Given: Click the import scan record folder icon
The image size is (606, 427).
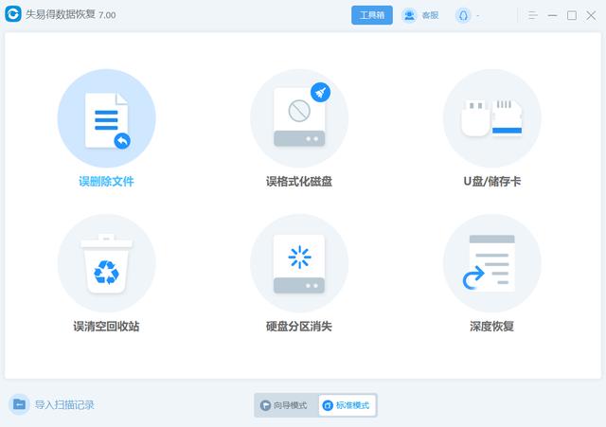Looking at the screenshot, I should click(x=19, y=404).
